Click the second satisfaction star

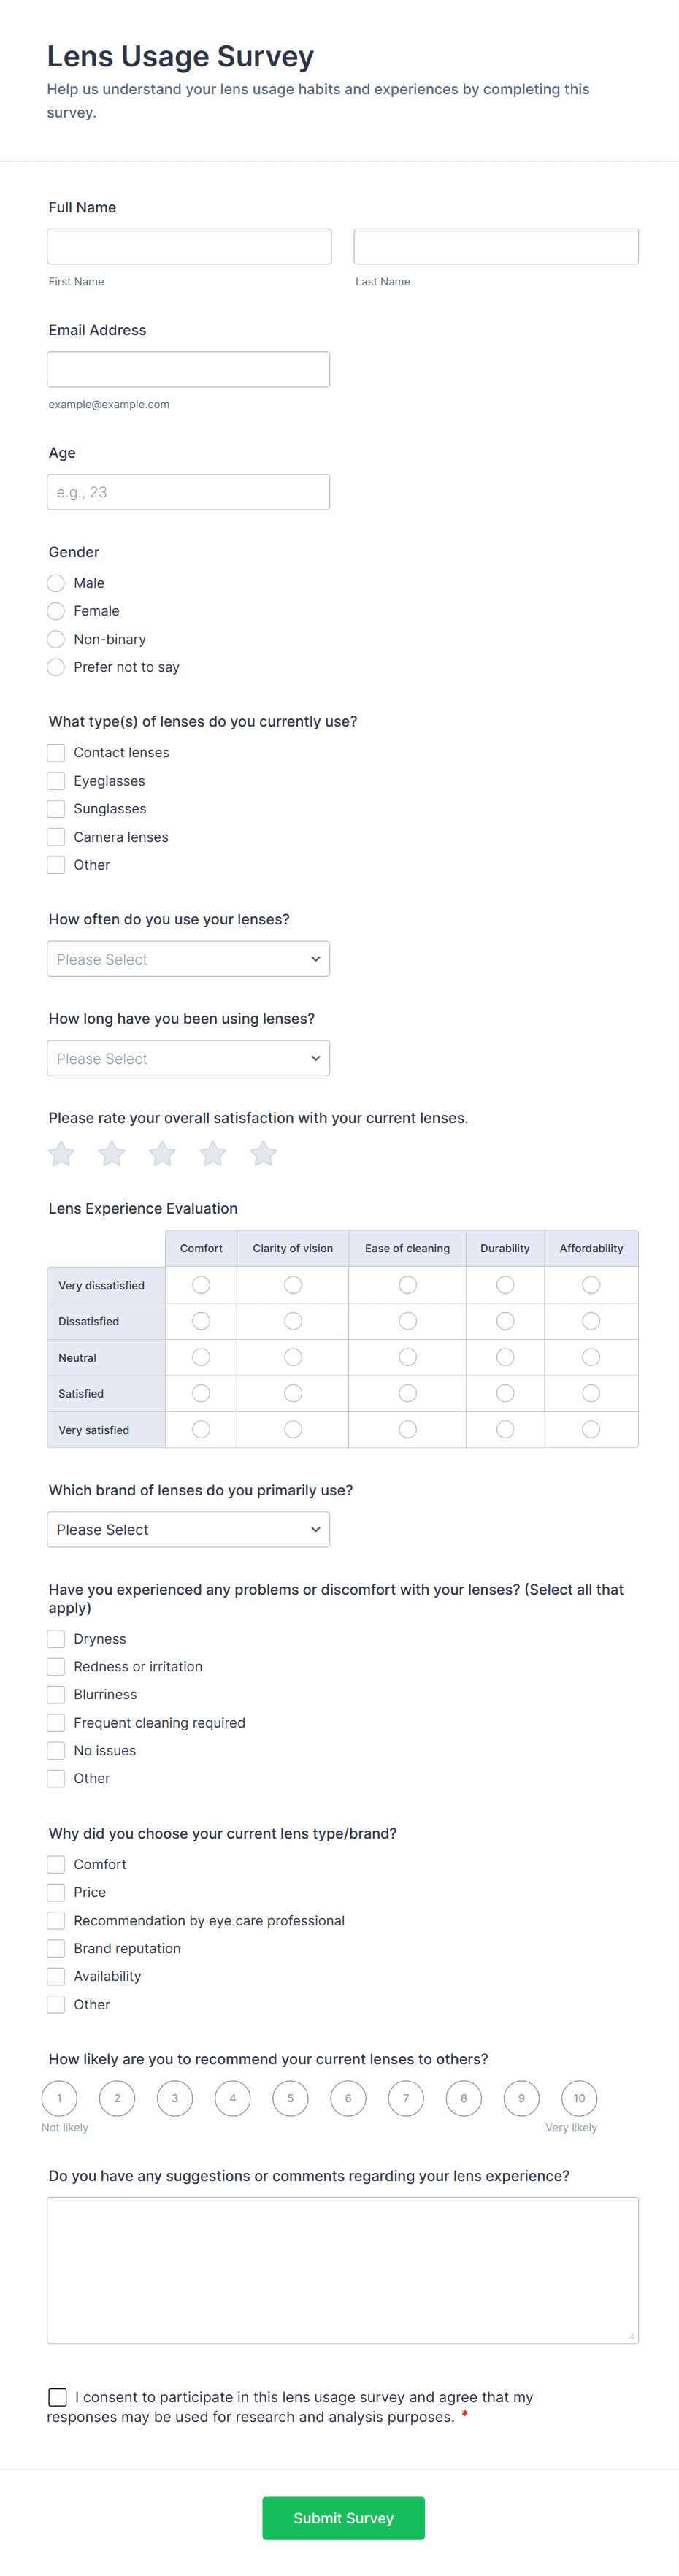pos(112,1154)
